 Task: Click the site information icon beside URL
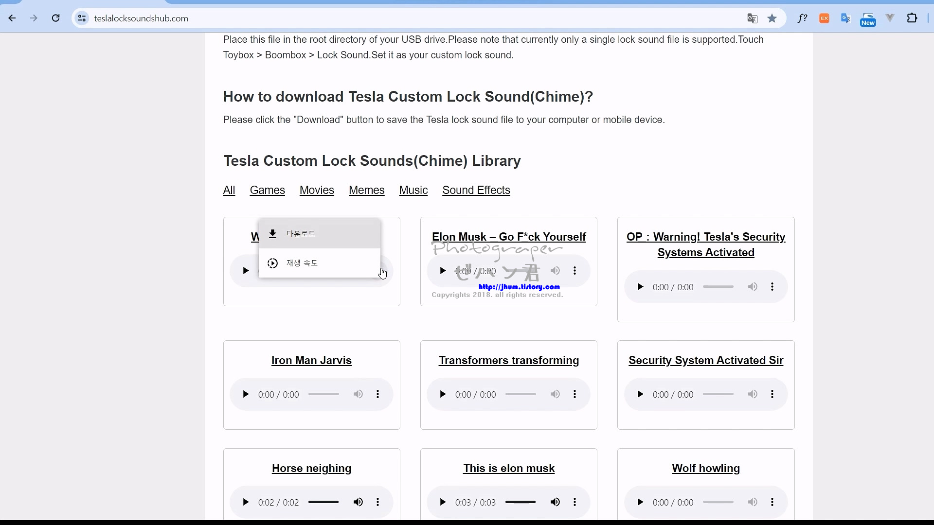(82, 18)
